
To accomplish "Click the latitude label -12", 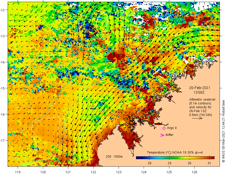I will click(3, 10).
